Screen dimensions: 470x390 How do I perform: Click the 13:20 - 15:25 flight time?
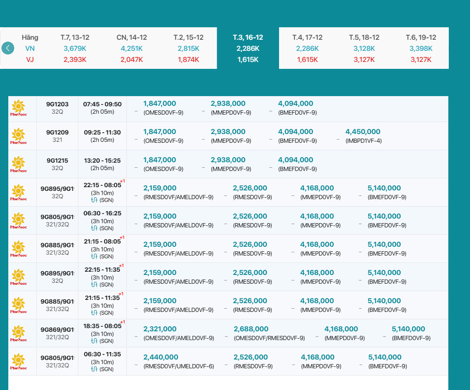tap(102, 160)
